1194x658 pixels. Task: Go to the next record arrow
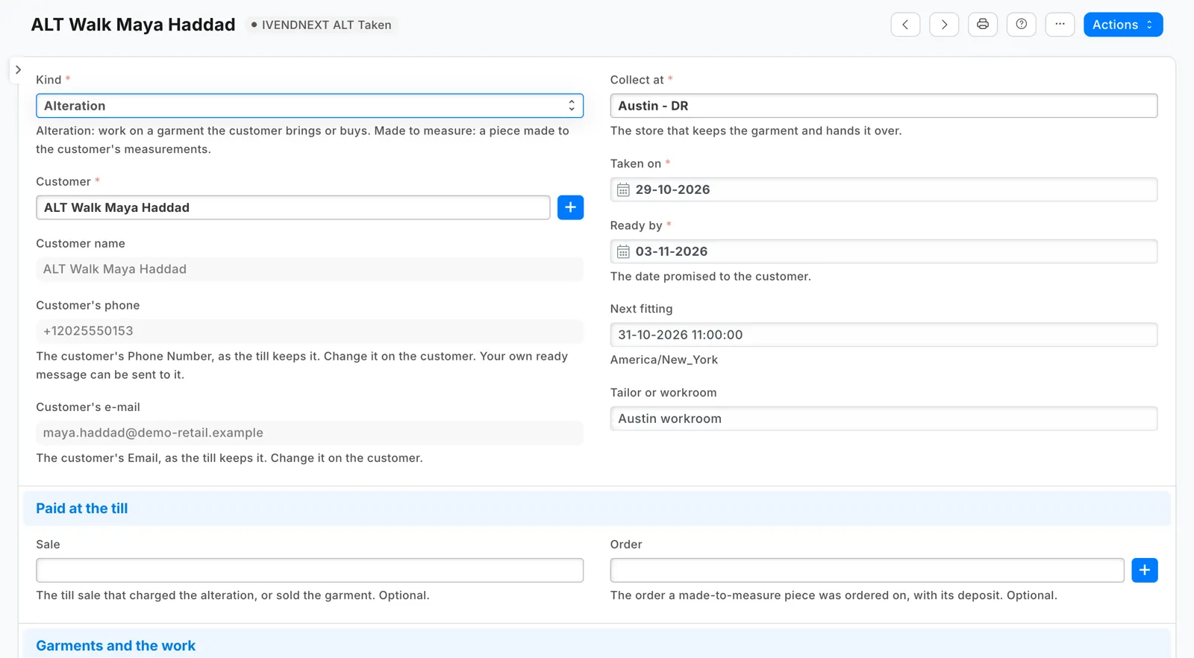[x=944, y=25]
